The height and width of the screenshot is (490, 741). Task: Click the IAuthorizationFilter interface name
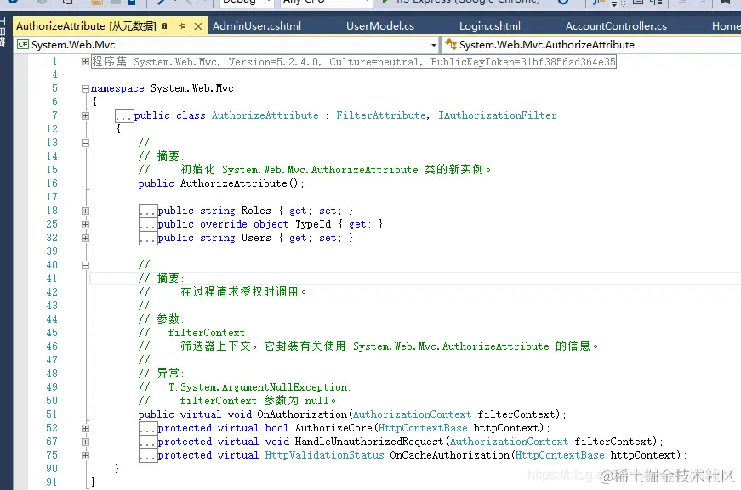click(497, 115)
